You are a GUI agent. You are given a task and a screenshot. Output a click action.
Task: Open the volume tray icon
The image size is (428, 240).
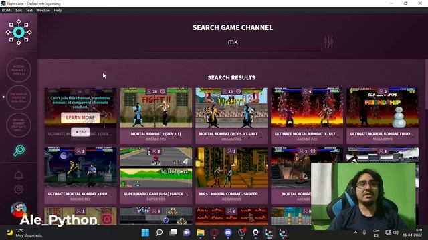click(395, 233)
